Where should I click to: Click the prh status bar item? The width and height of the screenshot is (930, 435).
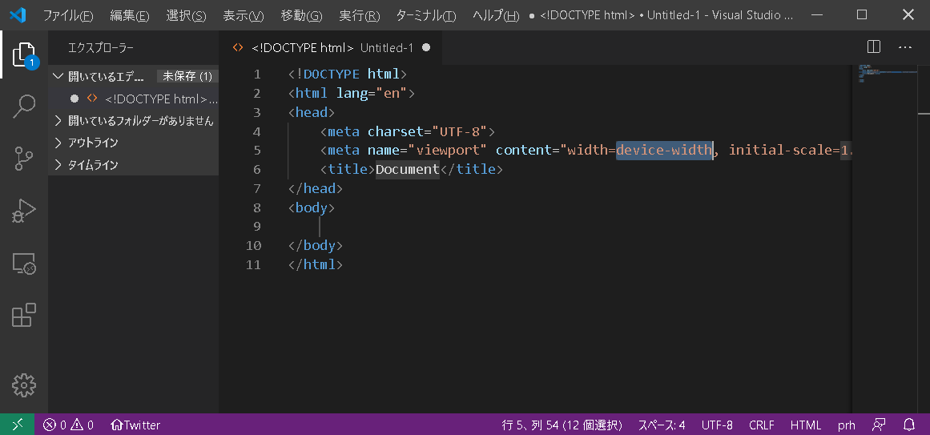[x=847, y=425]
